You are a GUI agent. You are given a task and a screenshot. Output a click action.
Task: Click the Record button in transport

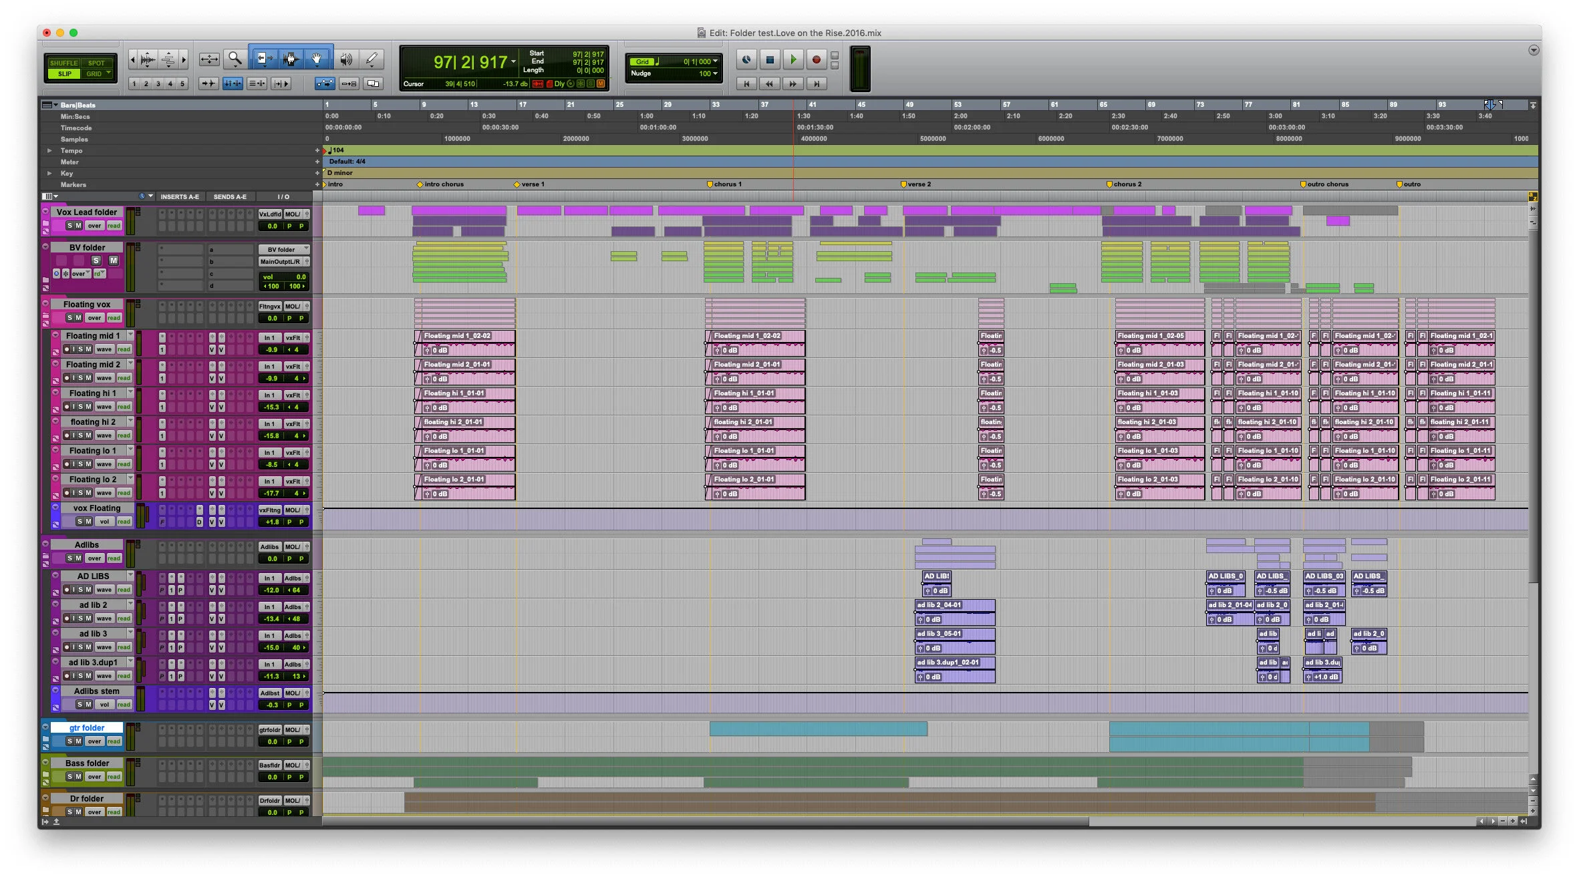(816, 59)
